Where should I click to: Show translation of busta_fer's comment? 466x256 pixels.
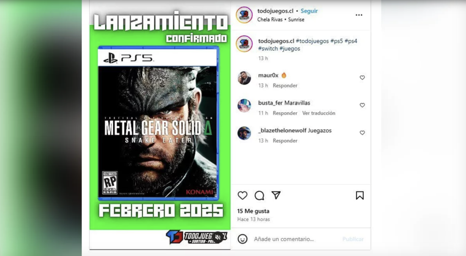coord(319,113)
